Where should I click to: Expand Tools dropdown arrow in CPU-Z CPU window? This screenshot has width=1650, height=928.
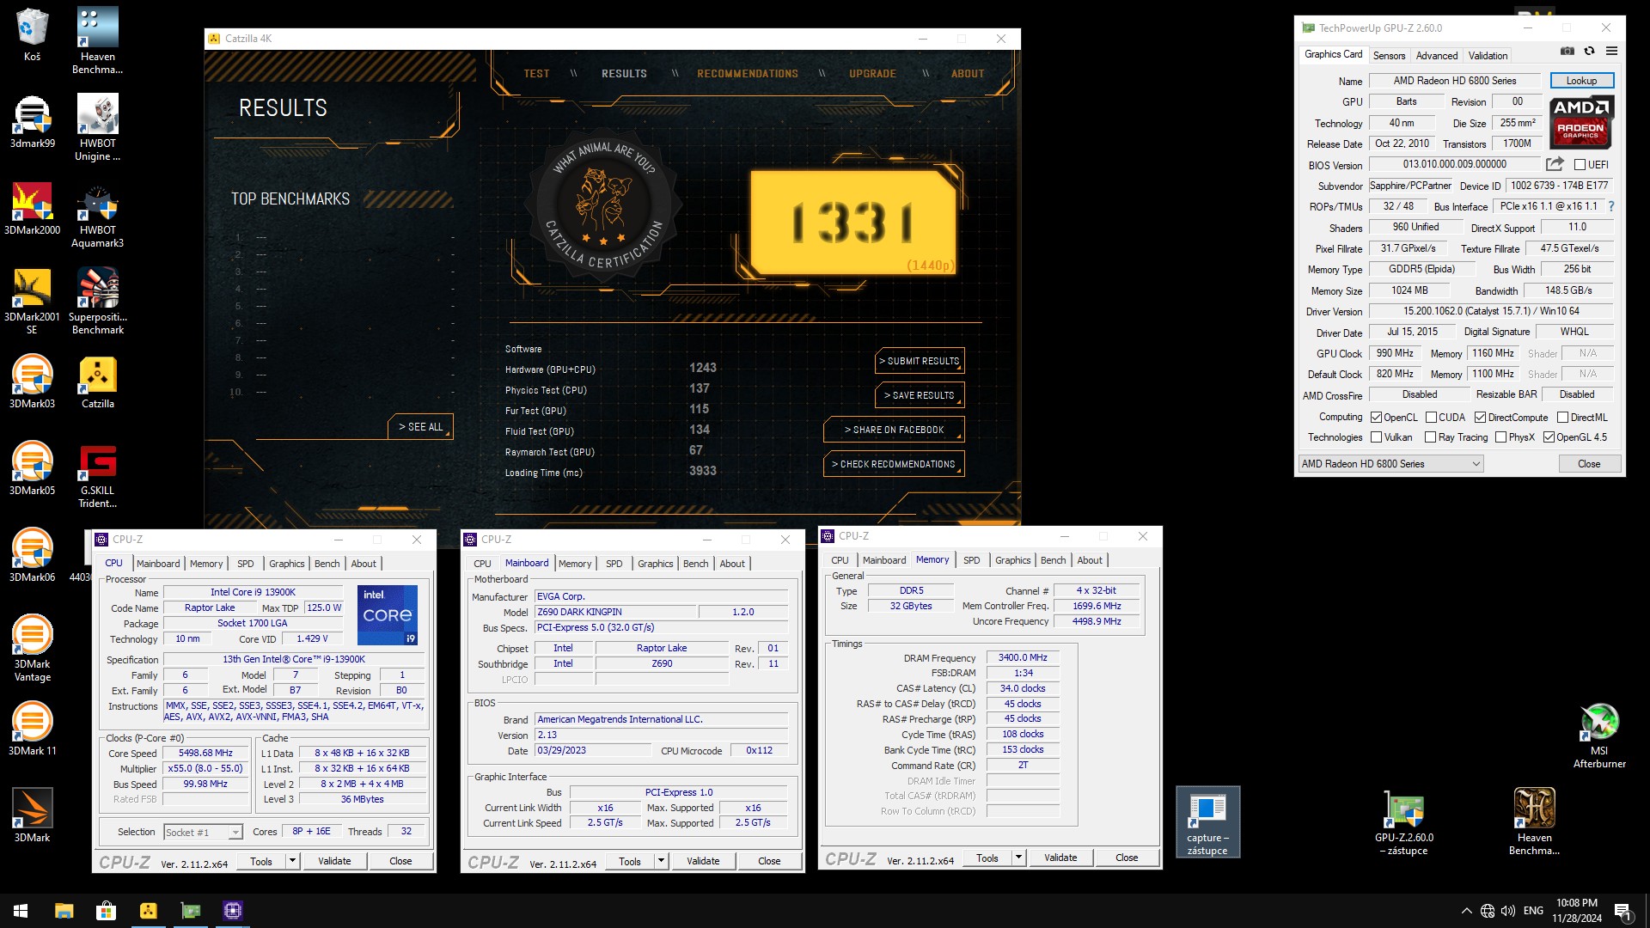tap(292, 860)
